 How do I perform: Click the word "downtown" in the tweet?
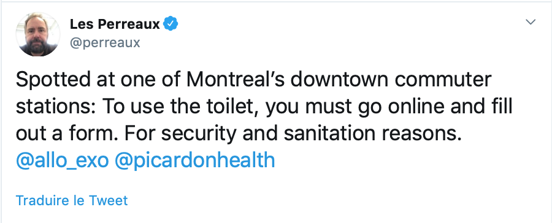[339, 80]
